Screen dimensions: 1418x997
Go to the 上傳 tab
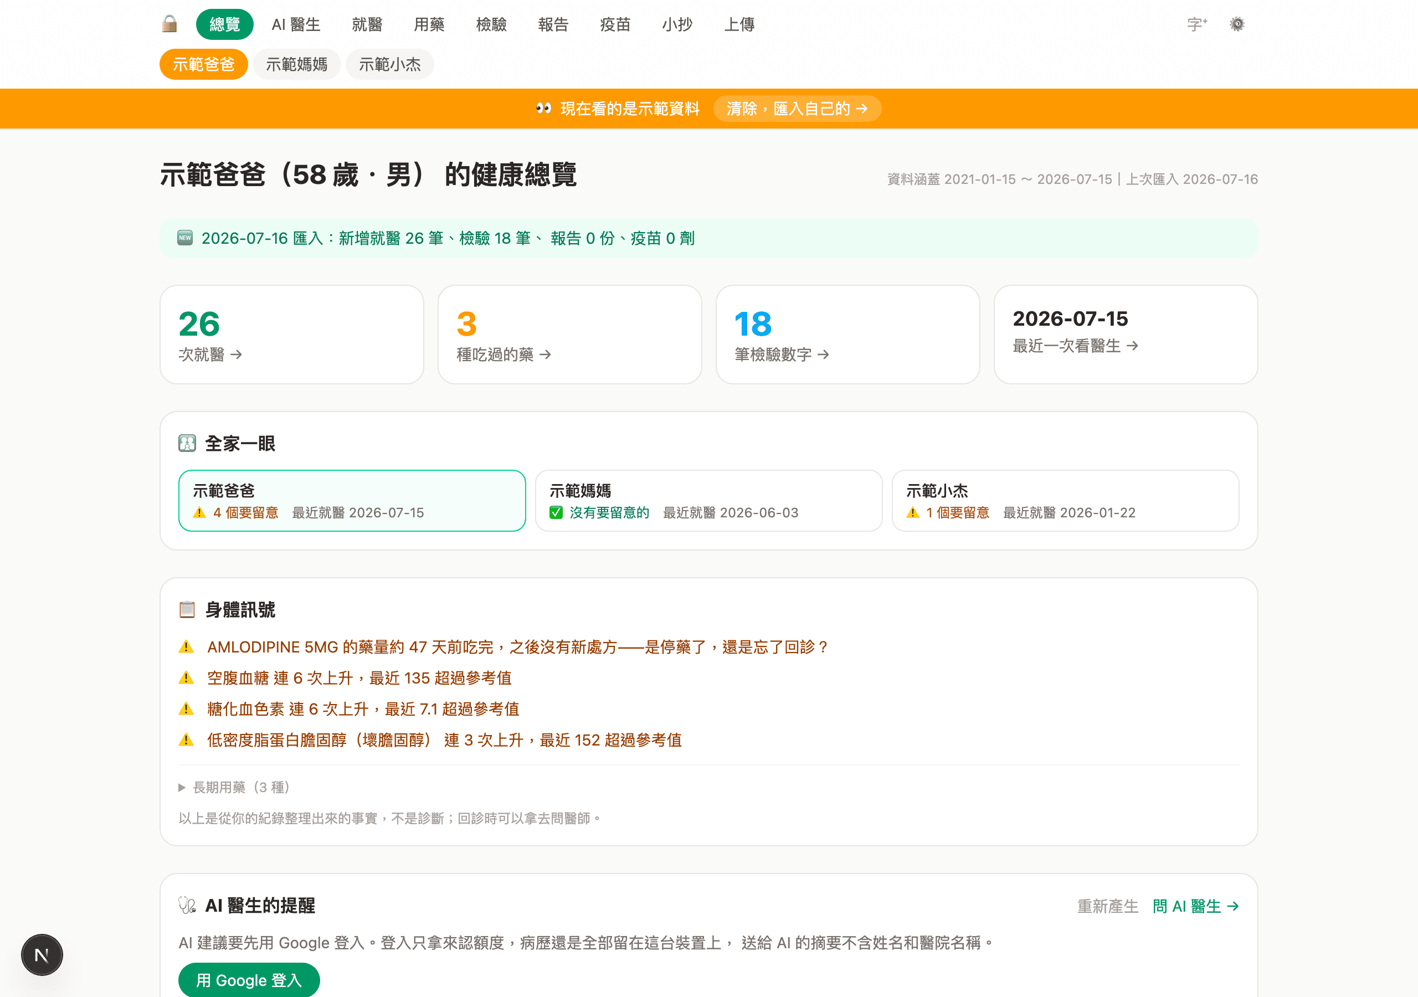click(740, 24)
